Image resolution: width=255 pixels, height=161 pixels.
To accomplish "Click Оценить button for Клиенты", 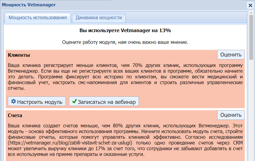I will [x=231, y=55].
